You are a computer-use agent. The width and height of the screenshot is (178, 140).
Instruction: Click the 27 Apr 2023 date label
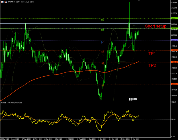pyautogui.click(x=26, y=139)
